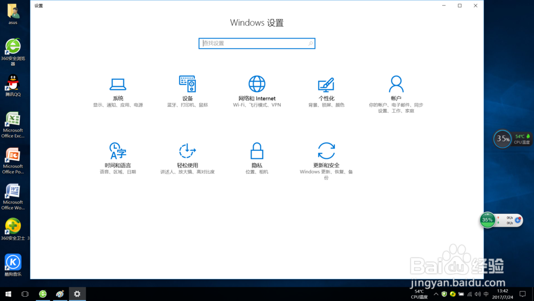Minimize the 设置 window

coord(444,5)
